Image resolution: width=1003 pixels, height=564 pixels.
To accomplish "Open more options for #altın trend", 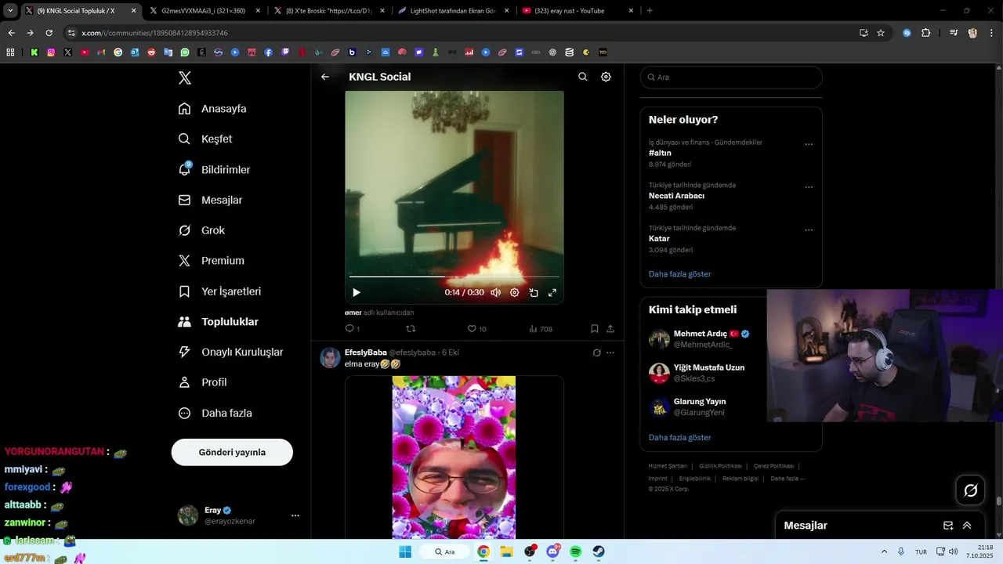I will pyautogui.click(x=809, y=144).
